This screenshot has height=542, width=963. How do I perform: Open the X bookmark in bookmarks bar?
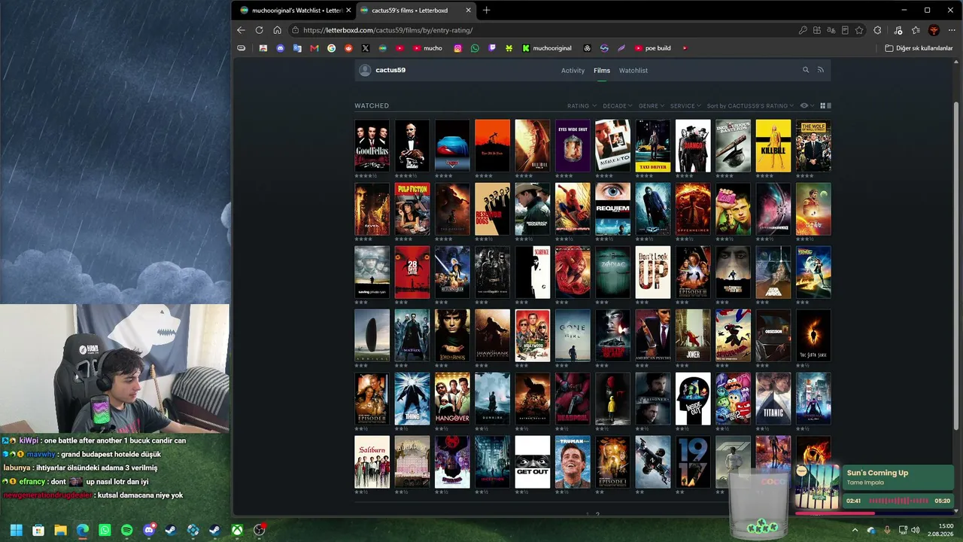(x=366, y=48)
